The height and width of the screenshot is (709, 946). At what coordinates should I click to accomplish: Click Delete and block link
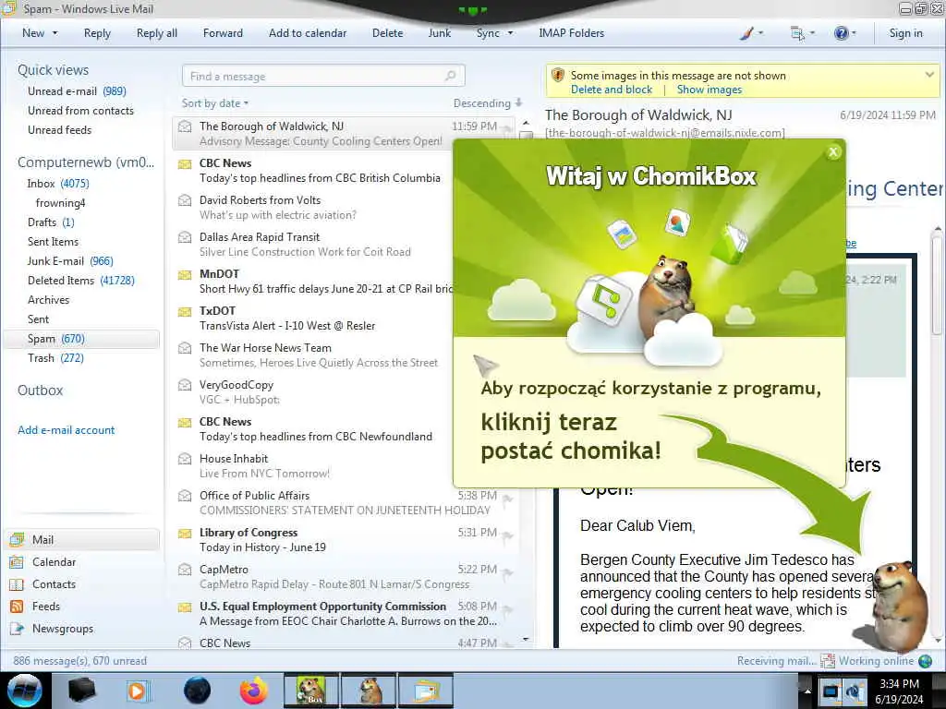612,90
